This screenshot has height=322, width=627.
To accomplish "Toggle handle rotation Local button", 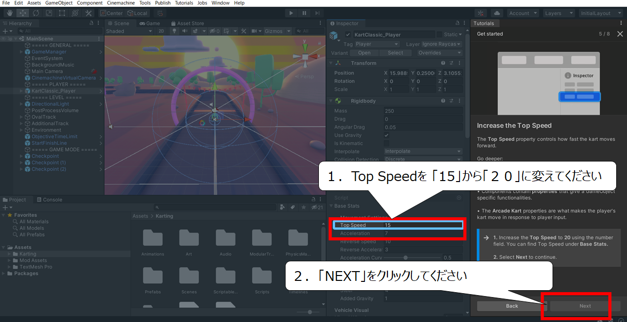I will (137, 13).
